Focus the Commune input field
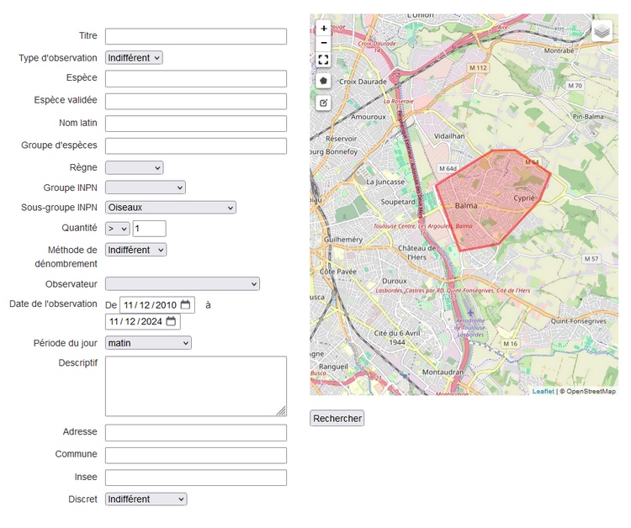 point(196,456)
